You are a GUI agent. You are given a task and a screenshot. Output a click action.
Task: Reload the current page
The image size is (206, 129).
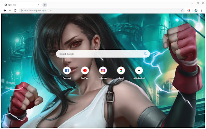tap(15, 11)
